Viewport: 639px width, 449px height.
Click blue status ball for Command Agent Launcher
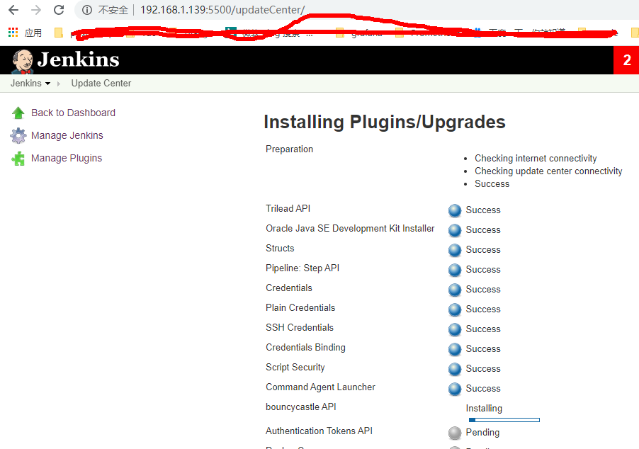tap(455, 389)
